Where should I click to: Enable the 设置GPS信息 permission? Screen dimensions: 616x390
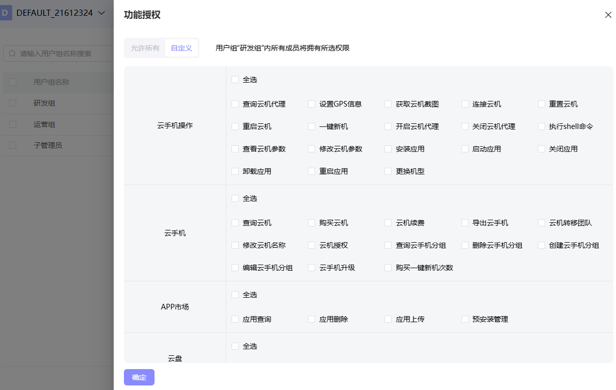(x=312, y=104)
